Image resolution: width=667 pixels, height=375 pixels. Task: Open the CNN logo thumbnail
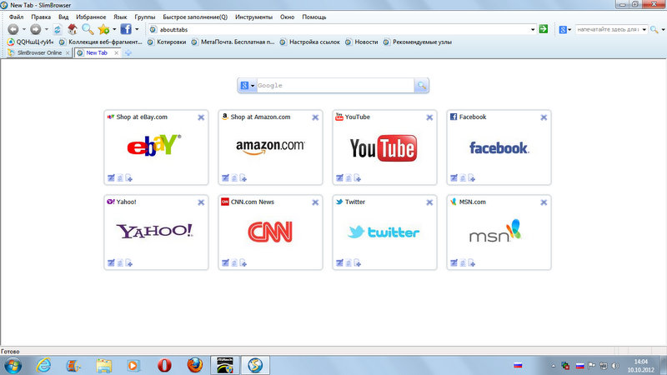point(270,232)
